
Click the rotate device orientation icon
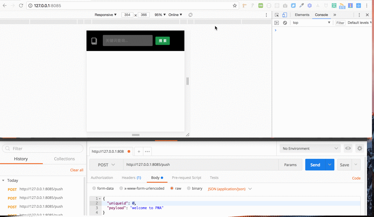pos(190,15)
